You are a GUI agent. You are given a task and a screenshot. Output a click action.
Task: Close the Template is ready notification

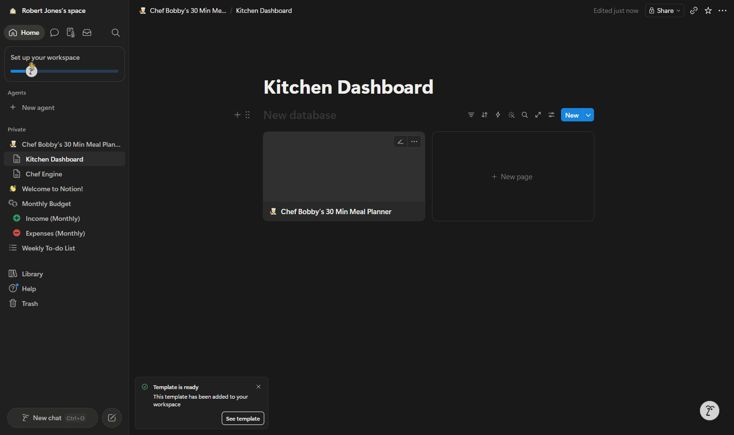coord(259,387)
